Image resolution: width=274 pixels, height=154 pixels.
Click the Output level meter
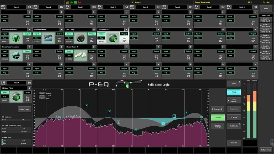pos(255,110)
